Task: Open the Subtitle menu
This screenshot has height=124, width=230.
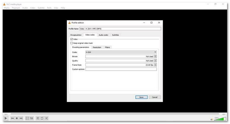Action: pyautogui.click(x=41, y=8)
